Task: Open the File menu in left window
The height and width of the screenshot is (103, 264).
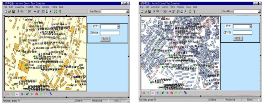Action: pyautogui.click(x=5, y=7)
